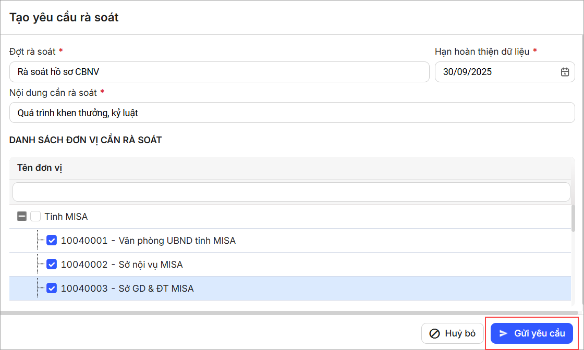Screen dimensions: 584x350
Task: Collapse the Tỉnh MISA tree node
Action: coord(22,216)
